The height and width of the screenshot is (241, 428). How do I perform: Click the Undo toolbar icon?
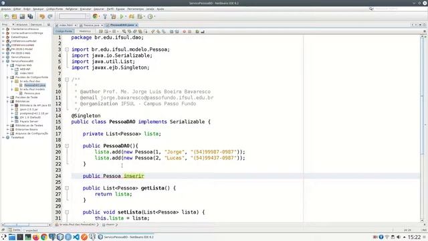click(42, 17)
